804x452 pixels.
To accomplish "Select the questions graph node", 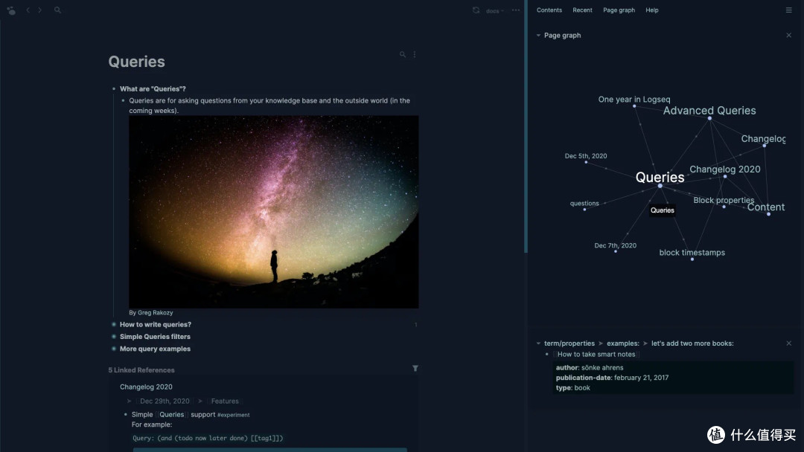I will (x=584, y=210).
